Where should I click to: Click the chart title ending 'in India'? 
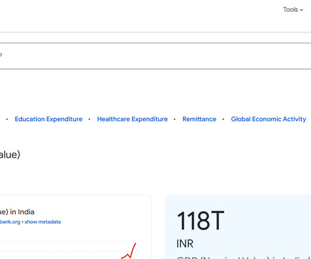(17, 212)
